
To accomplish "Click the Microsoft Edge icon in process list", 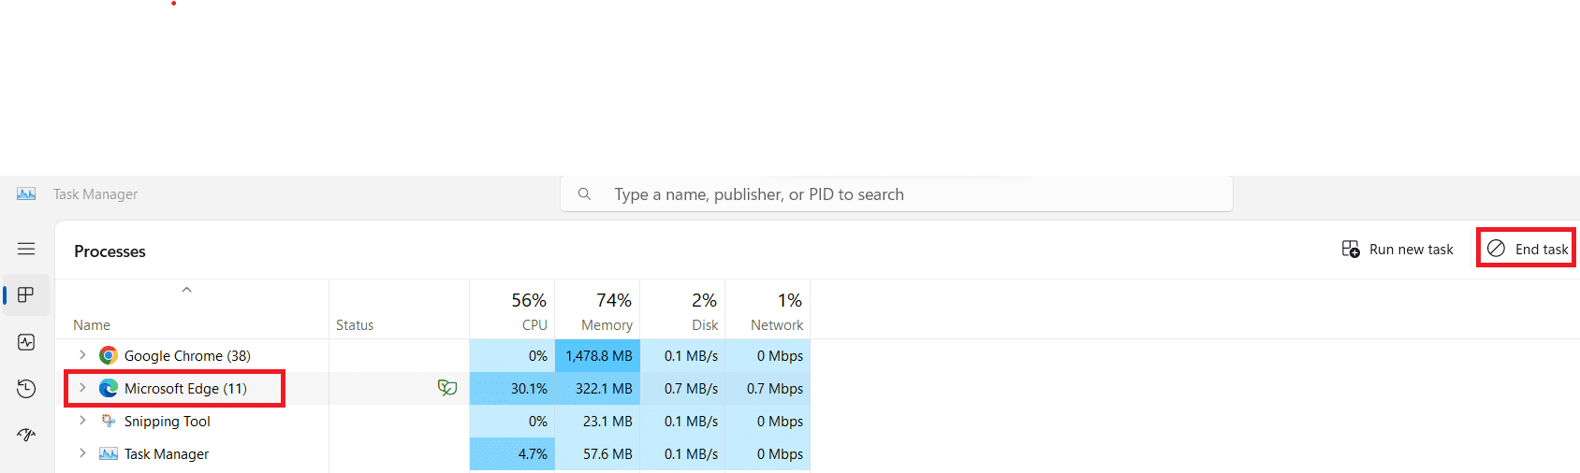I will pos(109,388).
